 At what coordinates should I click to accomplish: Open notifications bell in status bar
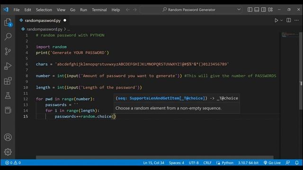pyautogui.click(x=297, y=163)
